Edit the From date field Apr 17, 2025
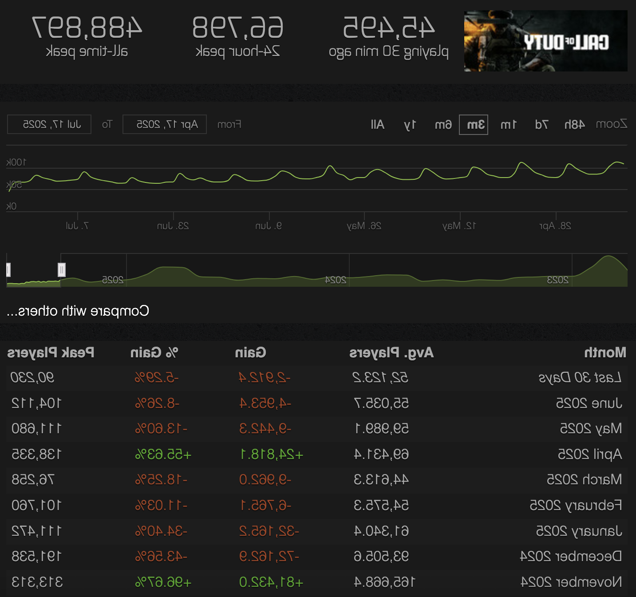636x597 pixels. [x=165, y=124]
